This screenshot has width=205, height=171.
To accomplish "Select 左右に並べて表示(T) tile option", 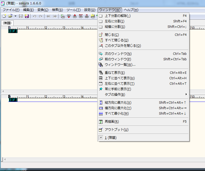I will click(x=143, y=84).
